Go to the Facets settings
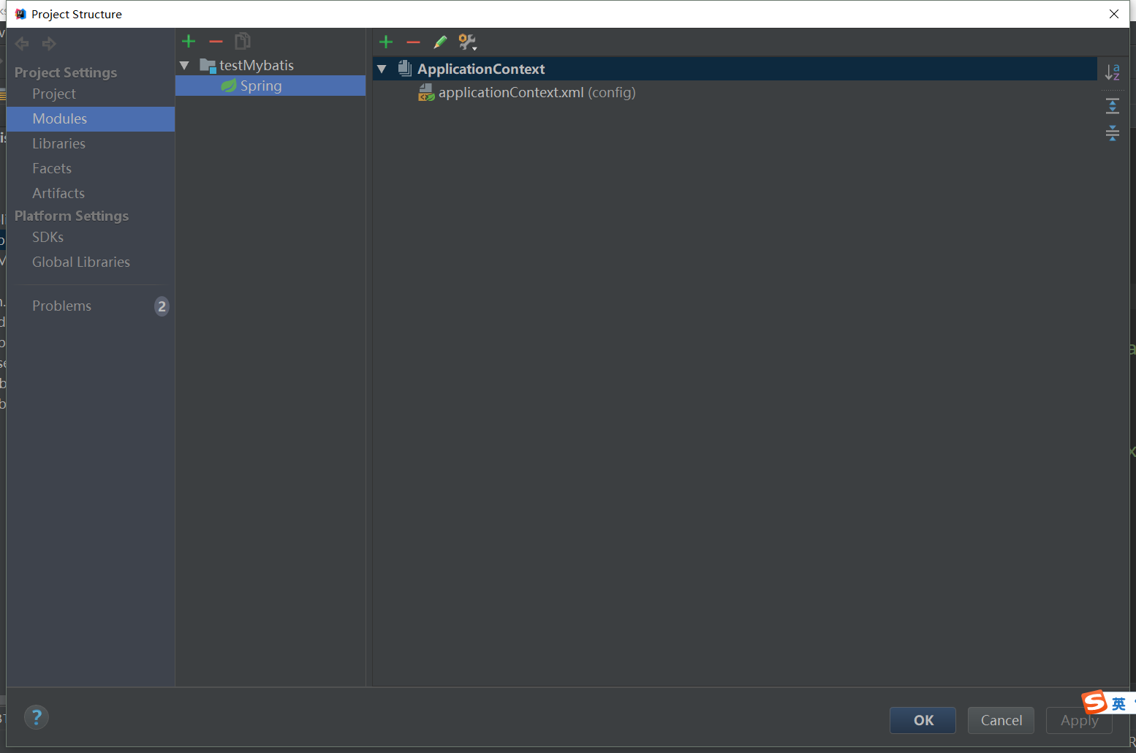 [91, 169]
